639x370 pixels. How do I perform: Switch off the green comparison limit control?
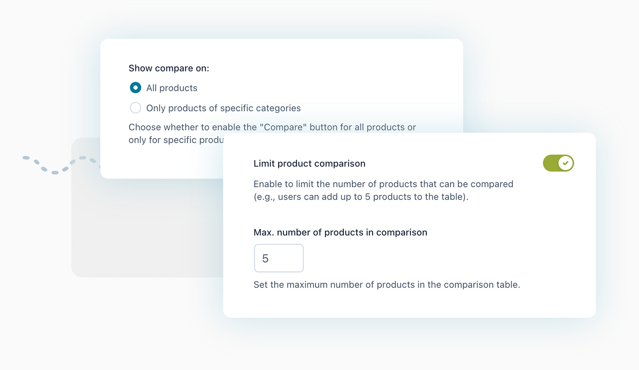point(559,163)
